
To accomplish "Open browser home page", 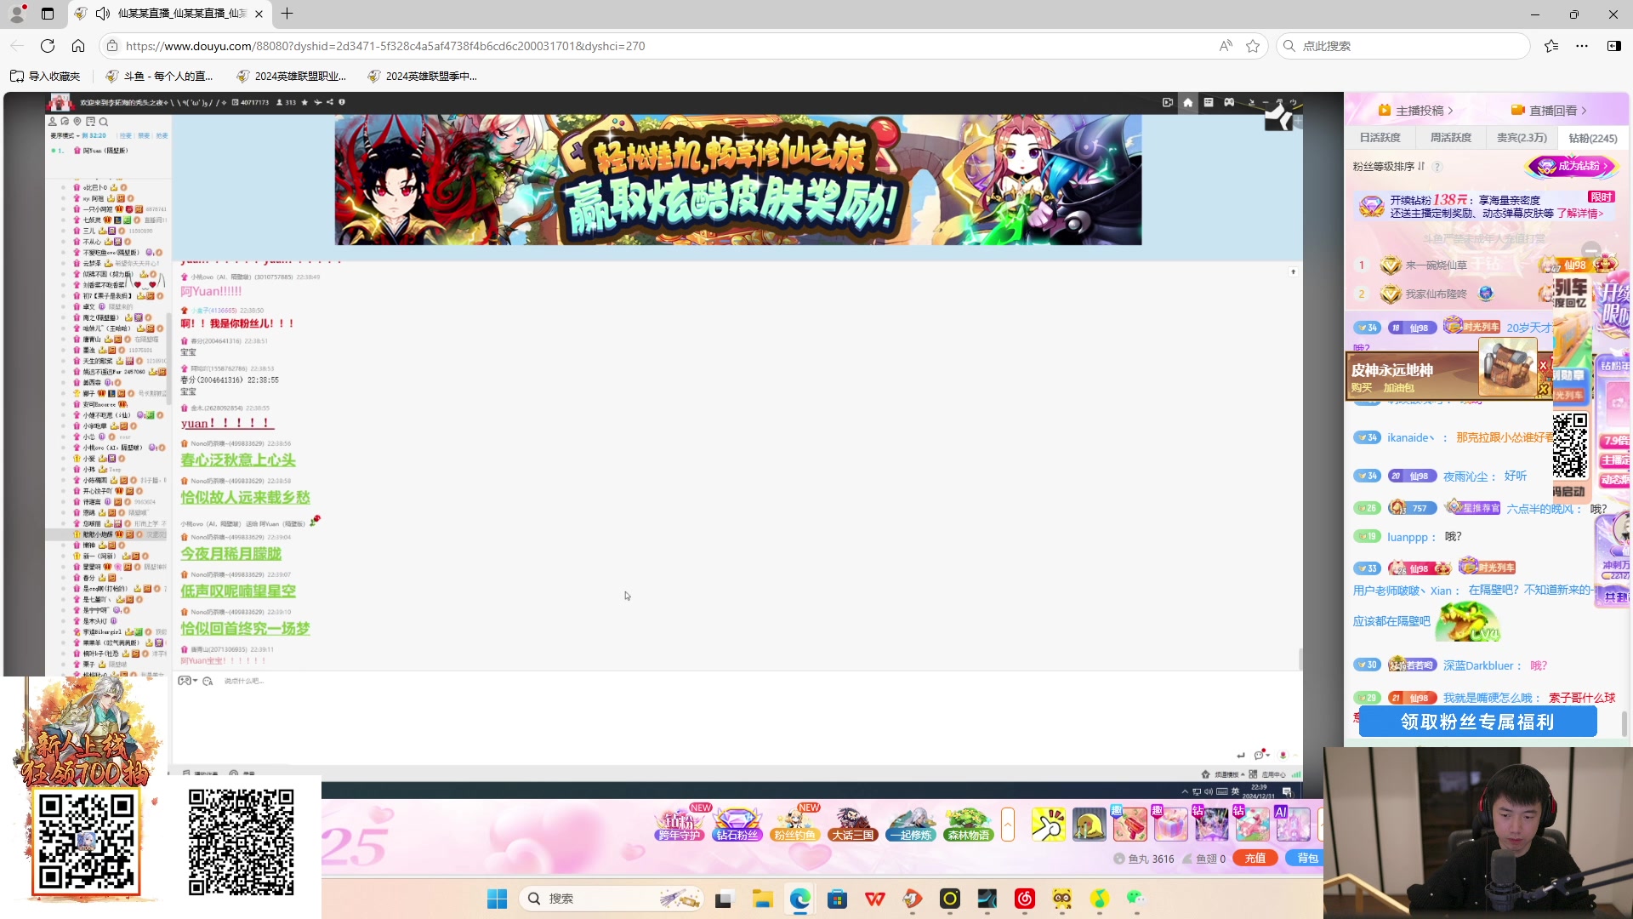I will (x=78, y=46).
